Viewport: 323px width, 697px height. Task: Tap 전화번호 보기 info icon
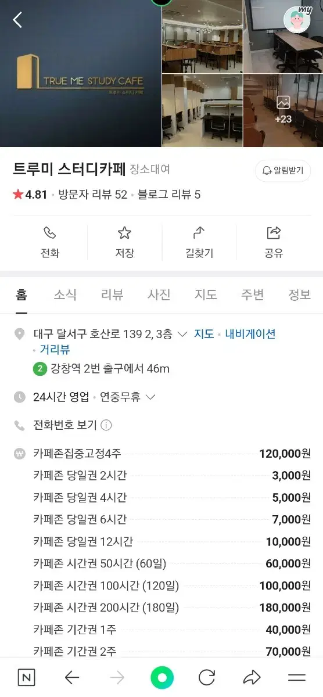tap(106, 425)
